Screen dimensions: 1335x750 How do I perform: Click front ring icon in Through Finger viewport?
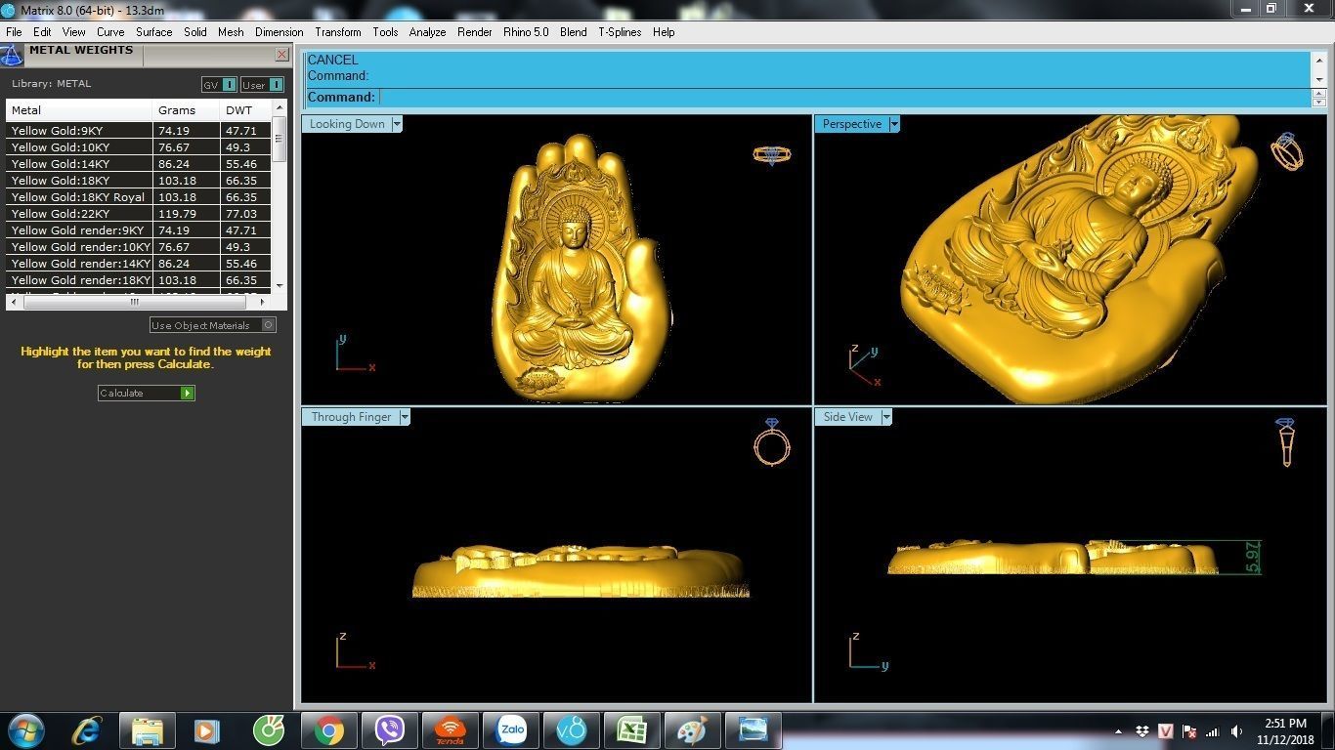pyautogui.click(x=772, y=442)
